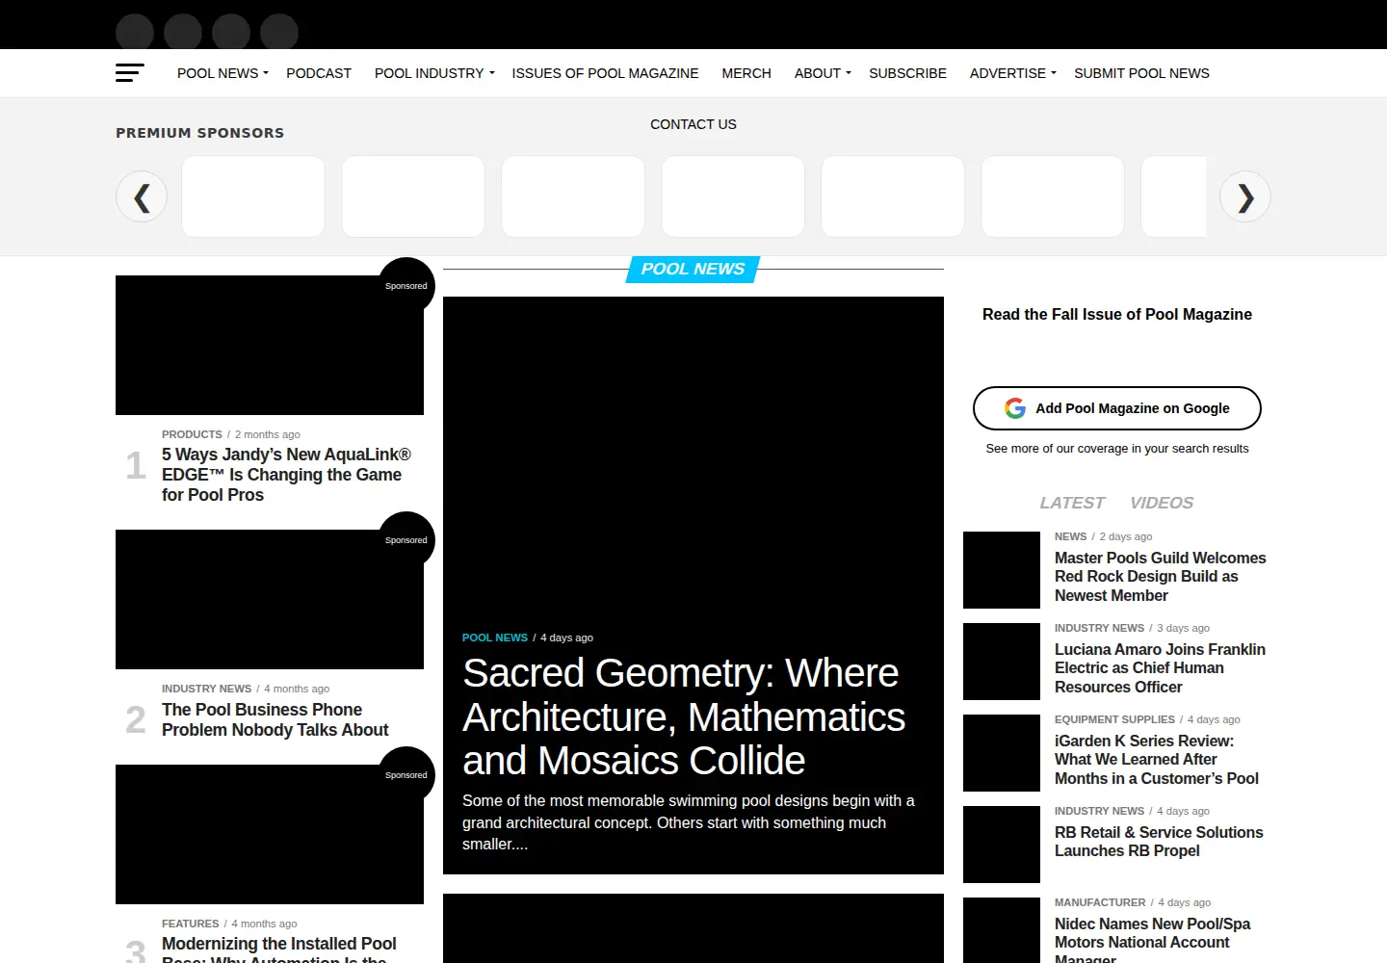Go to previous sponsors with left arrow

pos(142,196)
